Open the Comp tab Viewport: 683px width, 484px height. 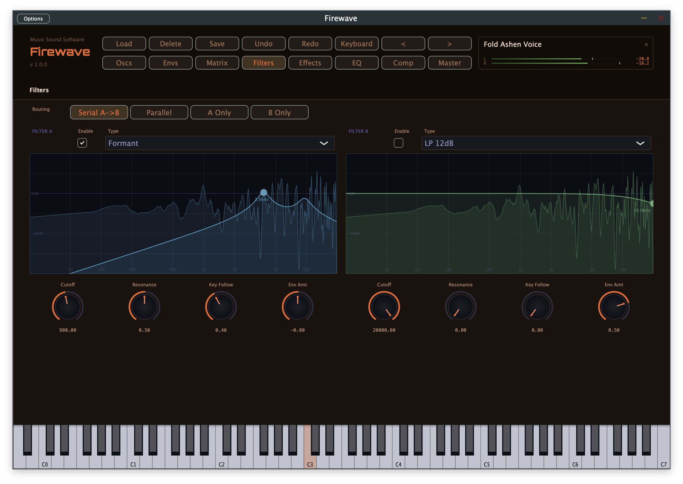pyautogui.click(x=403, y=63)
